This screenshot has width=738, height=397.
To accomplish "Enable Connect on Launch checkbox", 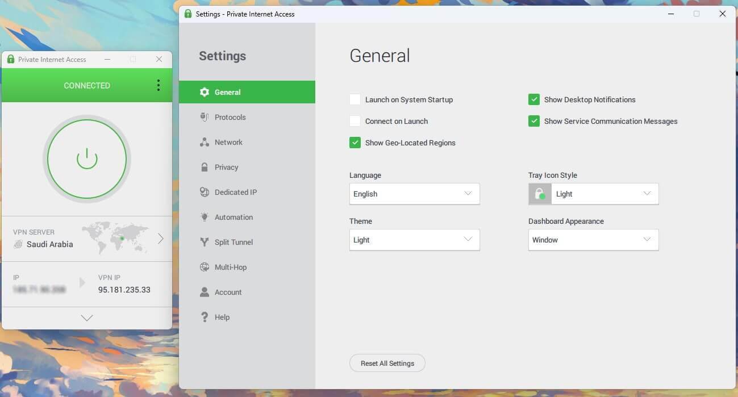I will coord(355,121).
